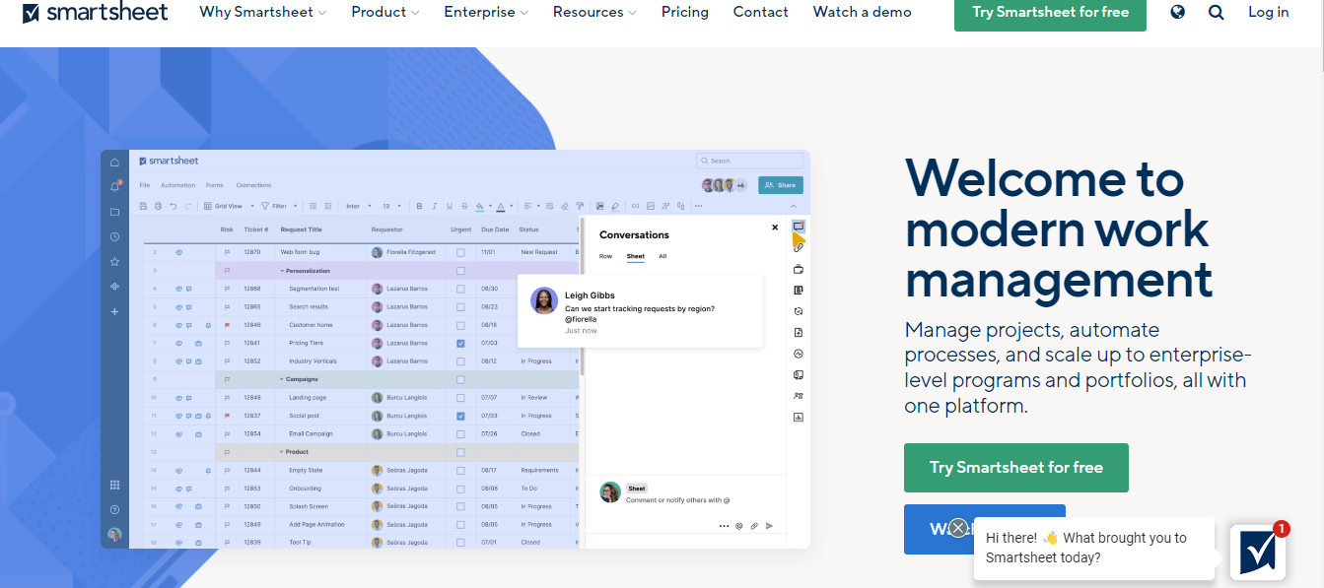Toggle Strikethrough in sheet toolbar
This screenshot has height=588, width=1324.
[464, 206]
